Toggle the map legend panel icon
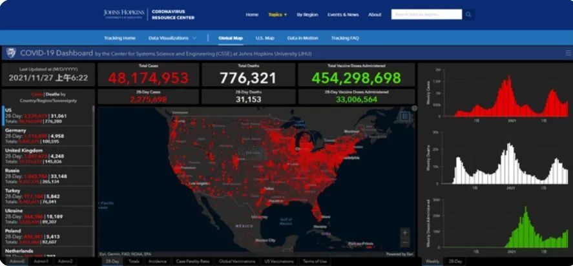Screen dimensions: 573x266 coord(404,117)
